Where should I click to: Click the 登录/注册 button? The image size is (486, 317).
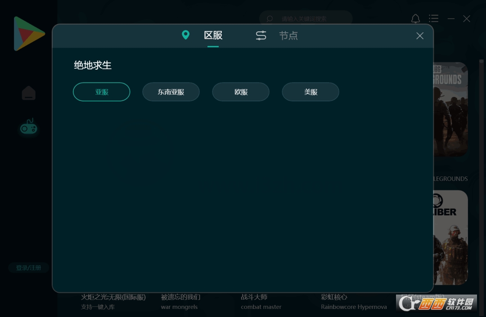(28, 268)
